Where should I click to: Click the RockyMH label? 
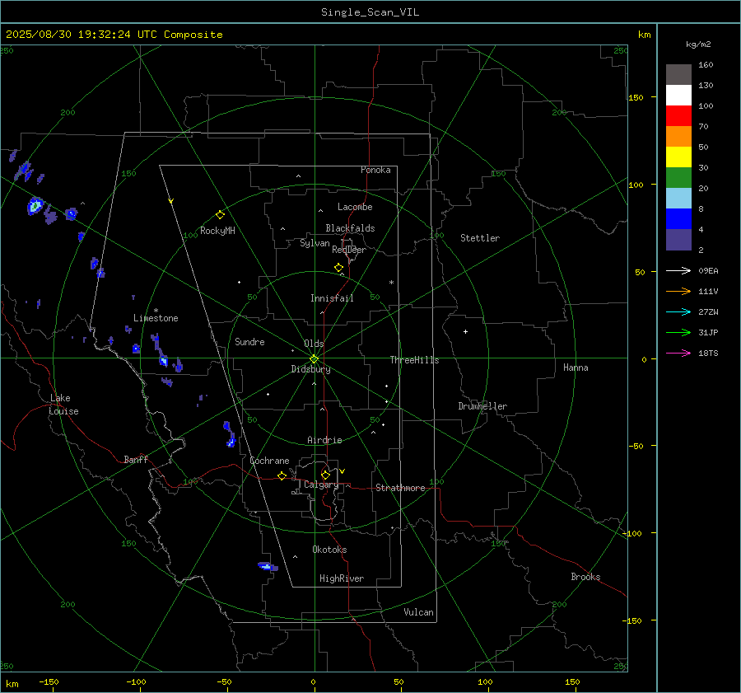(217, 231)
